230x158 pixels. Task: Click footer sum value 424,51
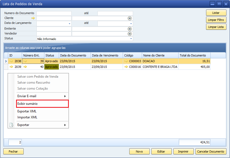pos(195,142)
